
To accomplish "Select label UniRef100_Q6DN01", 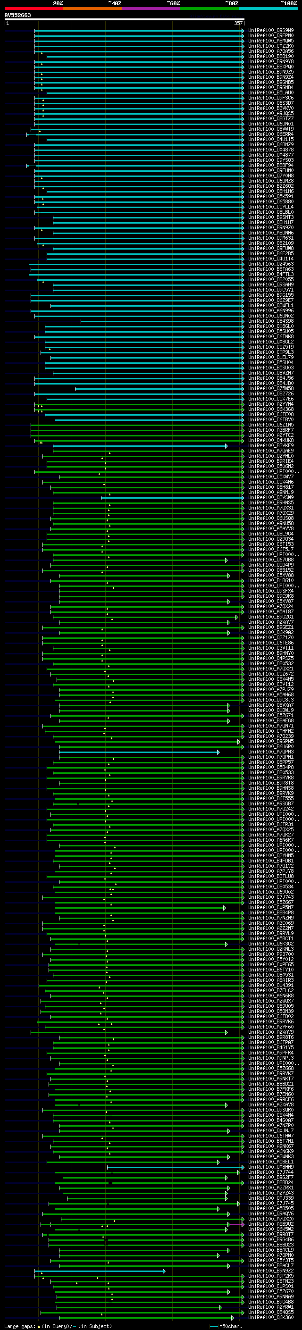I will (271, 124).
